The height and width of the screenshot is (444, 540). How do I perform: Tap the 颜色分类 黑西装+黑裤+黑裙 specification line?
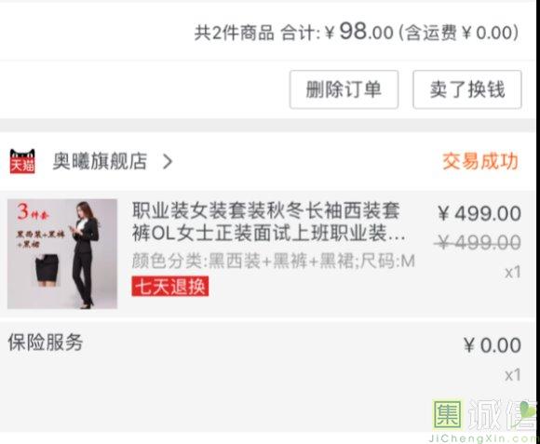point(274,261)
